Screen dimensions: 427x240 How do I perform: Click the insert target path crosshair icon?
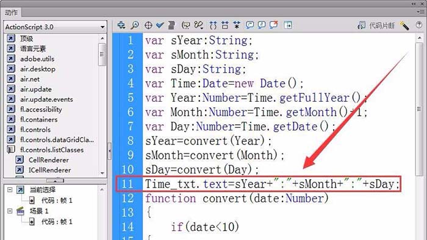coord(148,25)
